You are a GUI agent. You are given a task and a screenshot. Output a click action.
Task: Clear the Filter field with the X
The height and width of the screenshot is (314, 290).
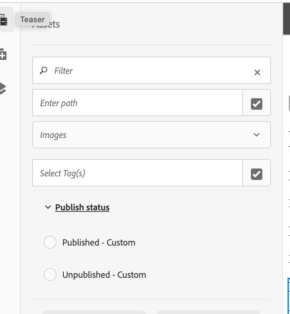click(257, 72)
